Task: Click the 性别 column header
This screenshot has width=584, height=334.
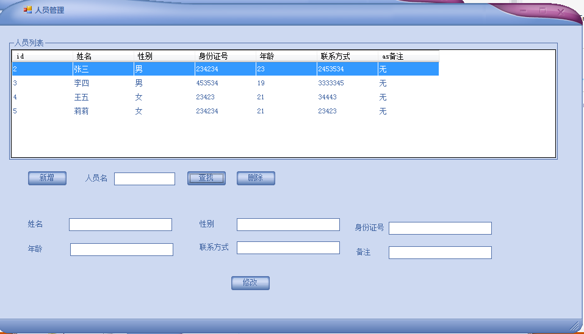Action: [164, 56]
